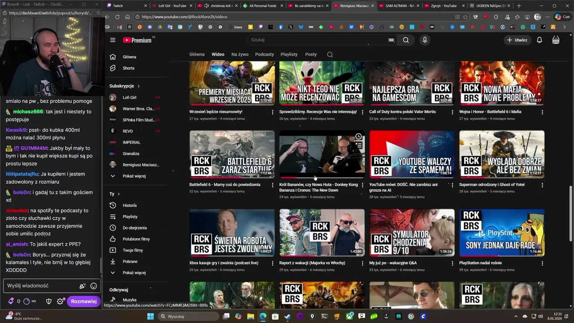The width and height of the screenshot is (574, 323).
Task: Open Do obejrzenia watch later list
Action: (135, 228)
